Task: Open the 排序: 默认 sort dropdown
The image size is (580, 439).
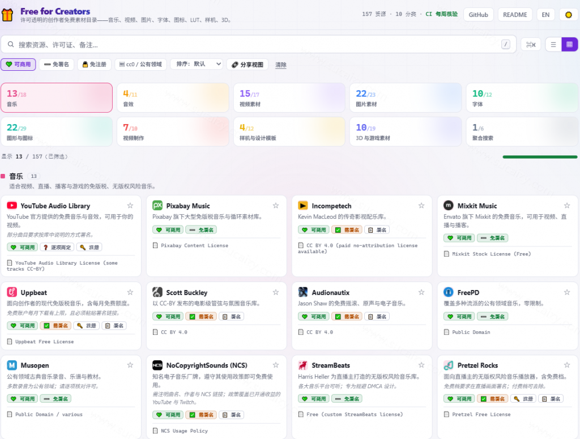Action: tap(197, 64)
